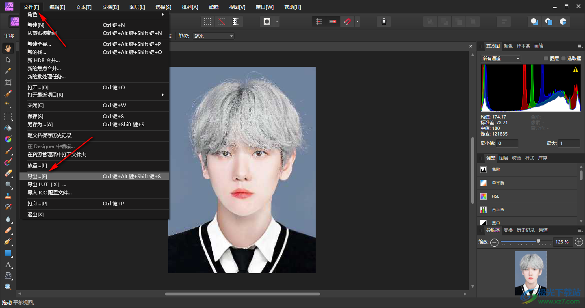Apply the 白平衡 adjustment

498,183
